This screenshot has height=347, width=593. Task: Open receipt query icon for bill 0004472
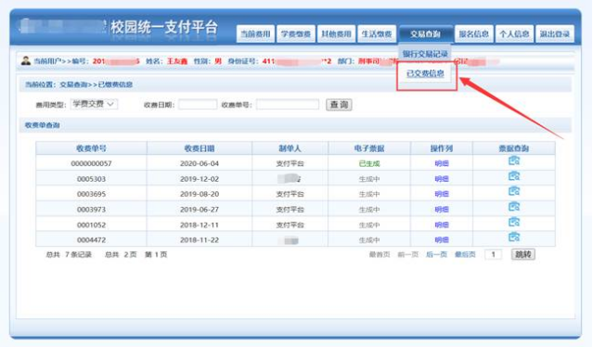513,237
